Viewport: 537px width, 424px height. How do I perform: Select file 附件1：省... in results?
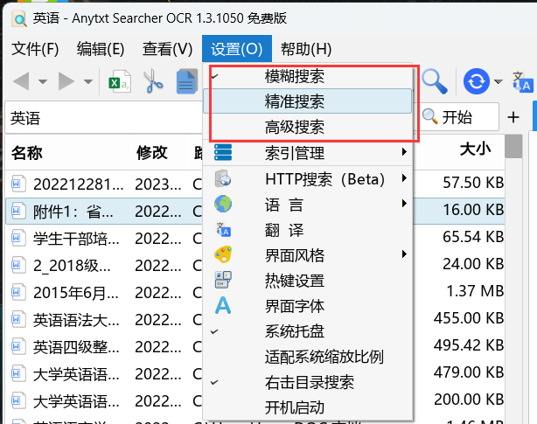coord(73,212)
